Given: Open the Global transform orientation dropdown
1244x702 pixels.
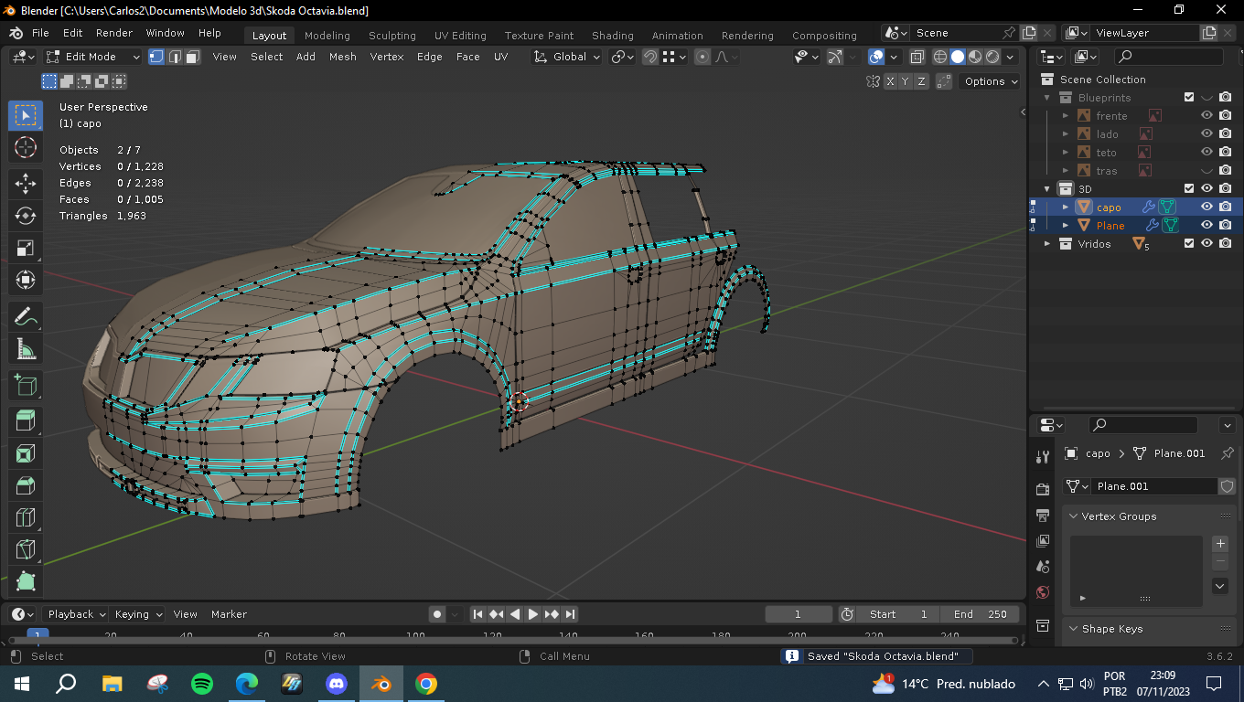Looking at the screenshot, I should 568,57.
